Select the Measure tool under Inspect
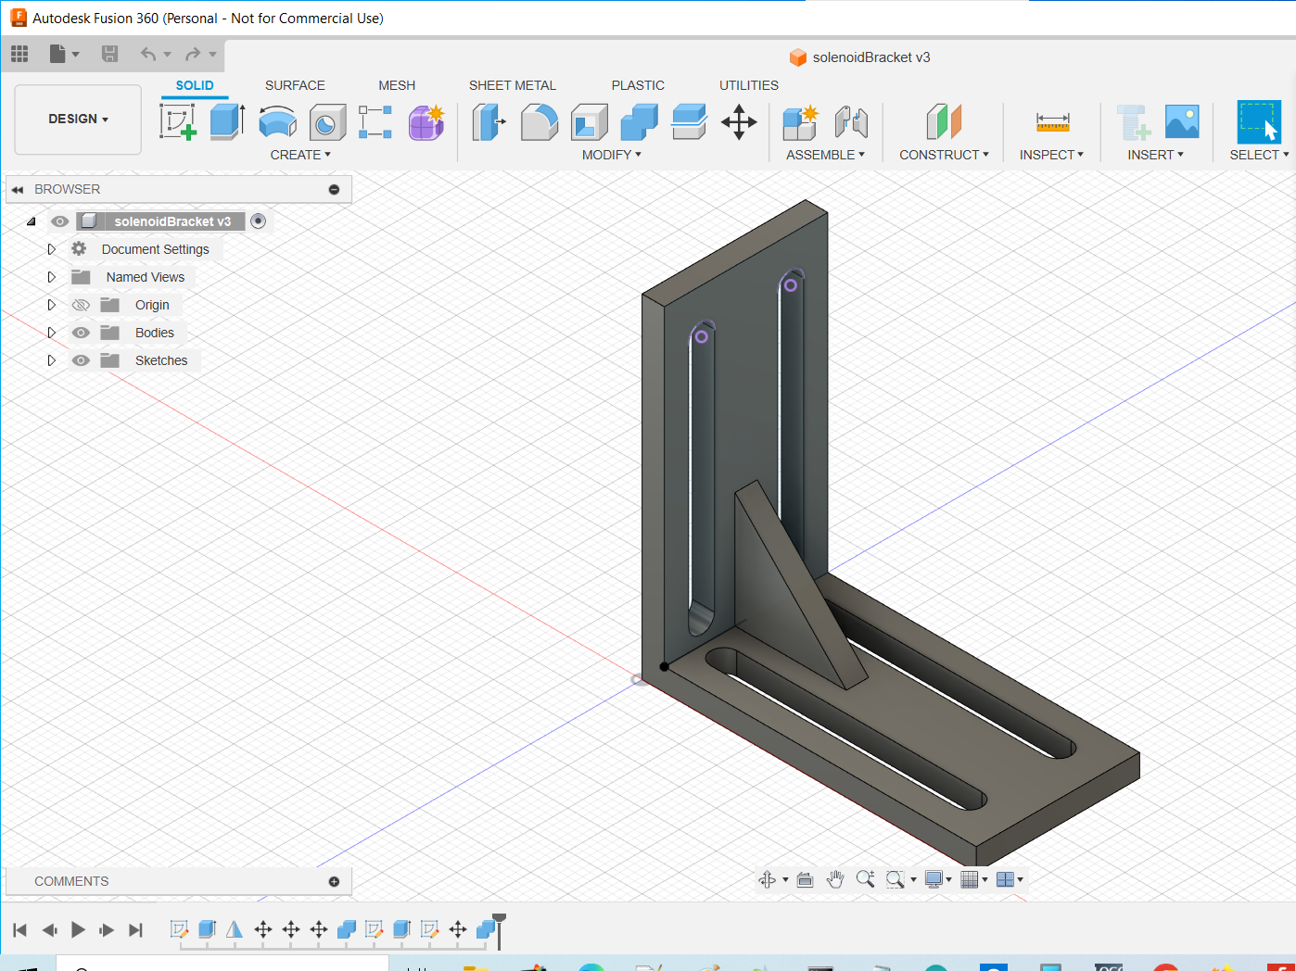 click(1052, 121)
